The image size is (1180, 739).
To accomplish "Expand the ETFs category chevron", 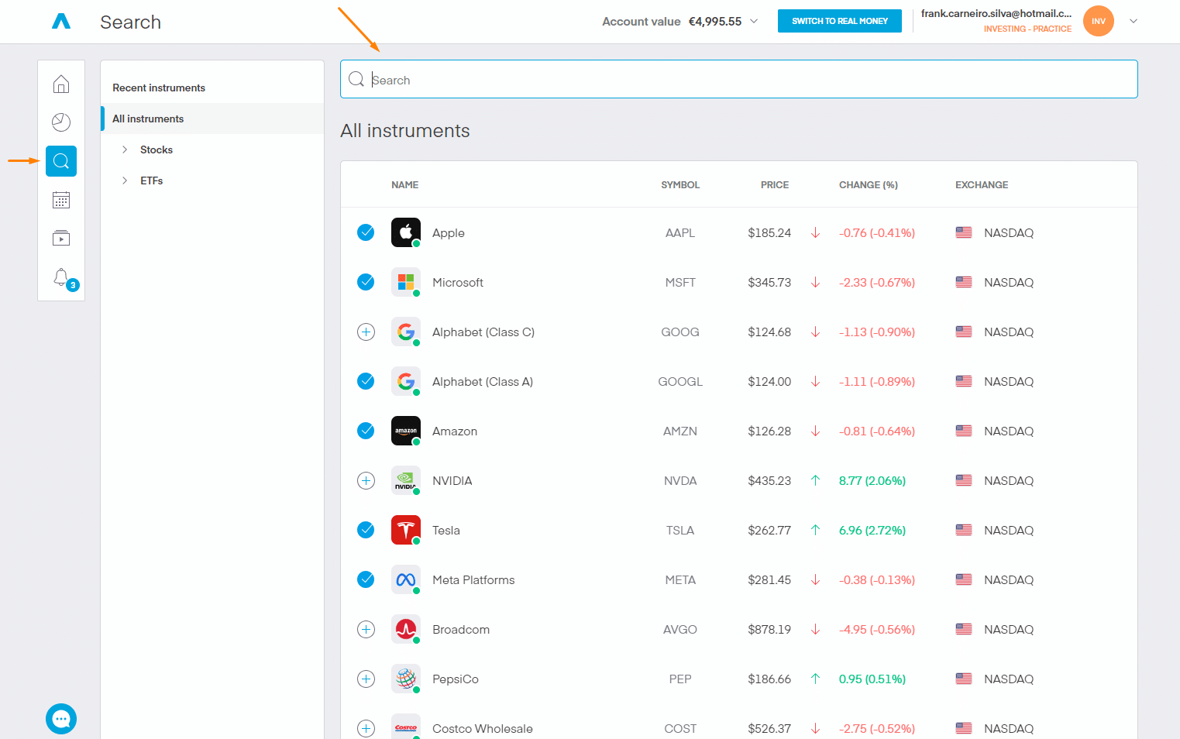I will coord(125,180).
